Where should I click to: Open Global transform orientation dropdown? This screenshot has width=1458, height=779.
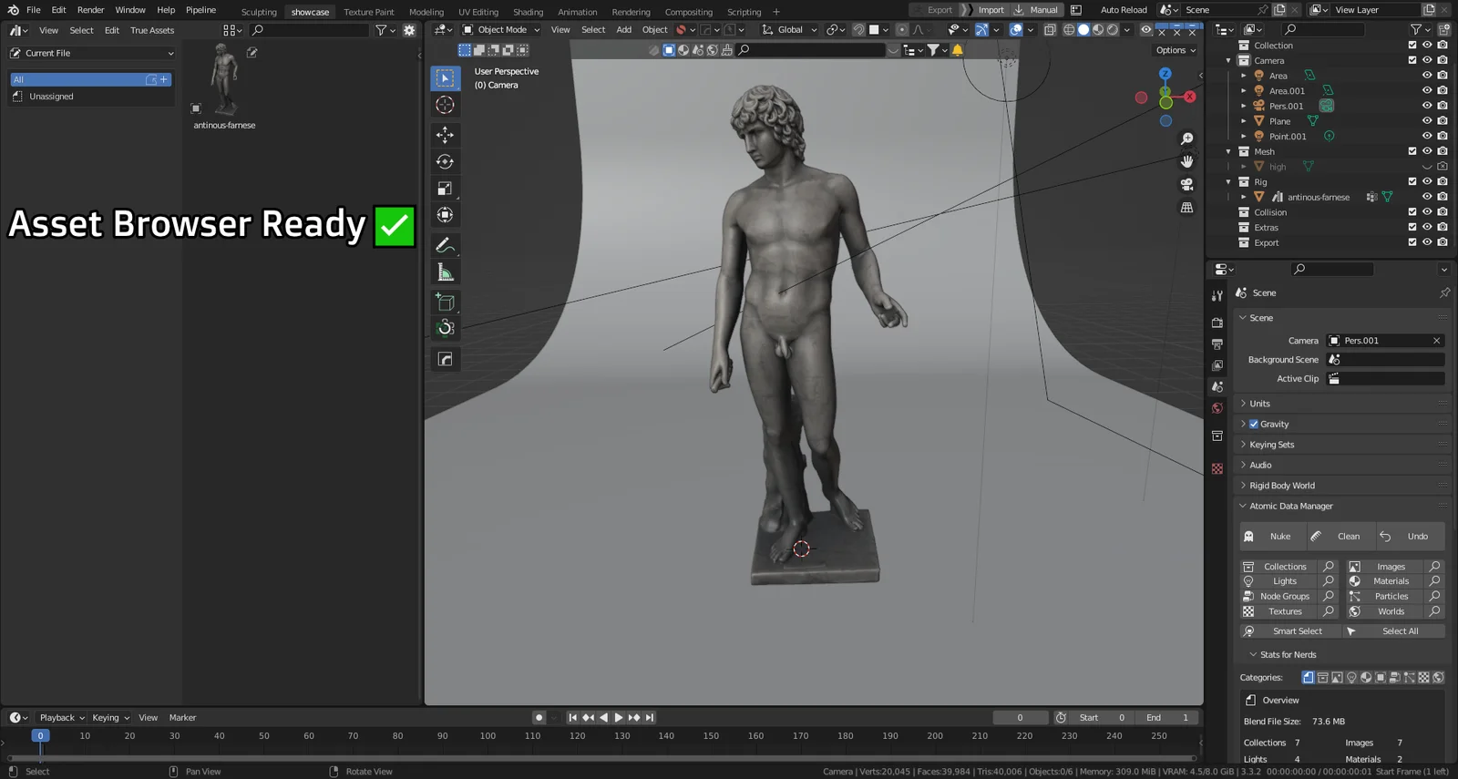[789, 30]
